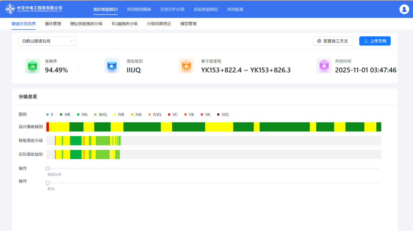Click the green accuracy rate icon
This screenshot has width=413, height=231.
32,66
